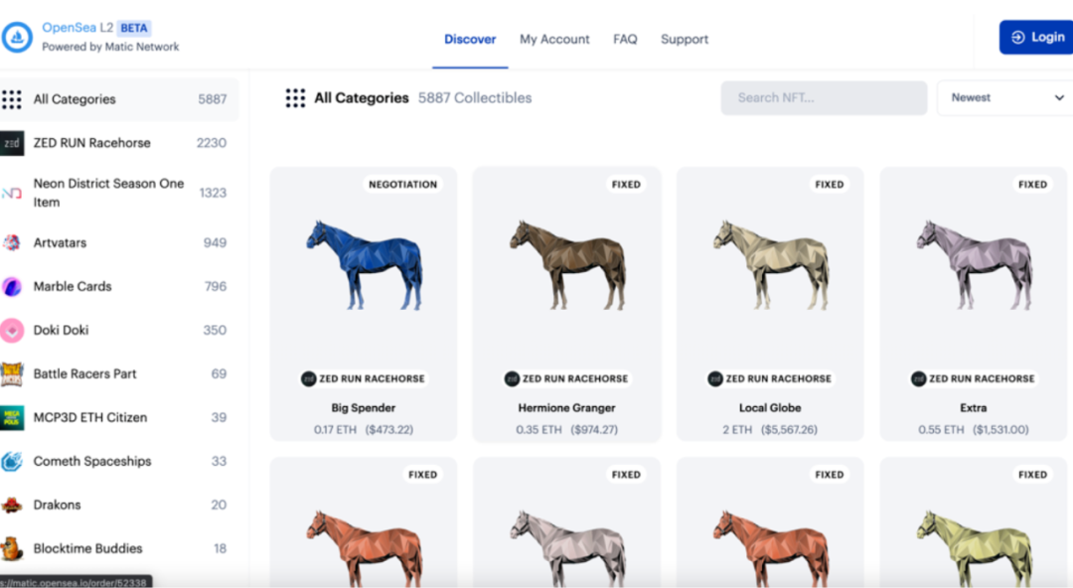1073x588 pixels.
Task: Open the Support link
Action: coord(685,40)
